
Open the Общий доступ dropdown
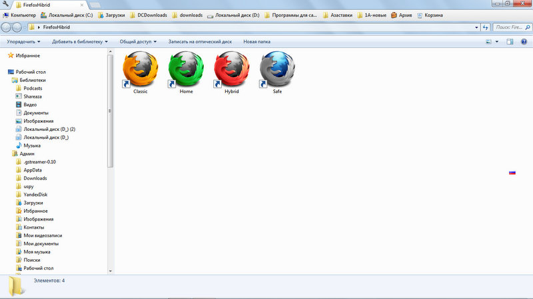138,42
